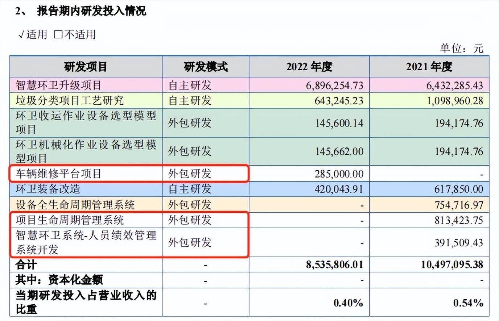499x321 pixels.
Task: Click the 2021 total 10,497,095.38
Action: (x=452, y=265)
